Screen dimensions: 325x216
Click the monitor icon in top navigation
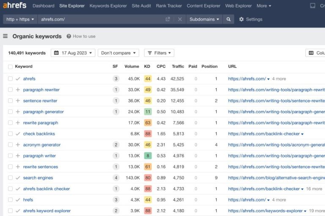click(x=313, y=5)
